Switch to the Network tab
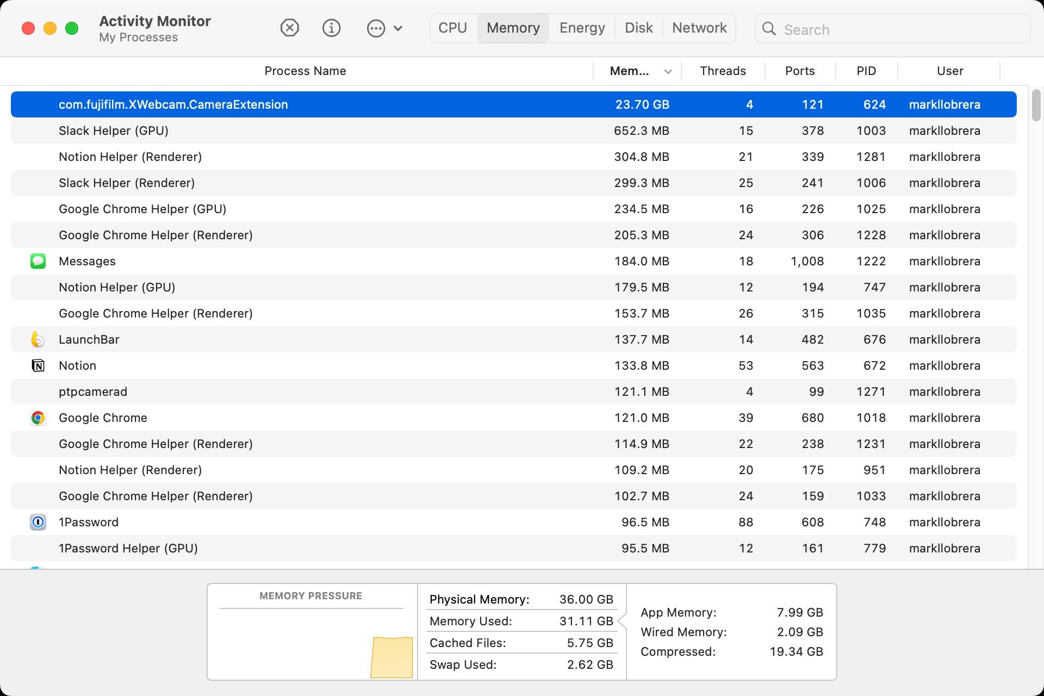 pos(699,28)
